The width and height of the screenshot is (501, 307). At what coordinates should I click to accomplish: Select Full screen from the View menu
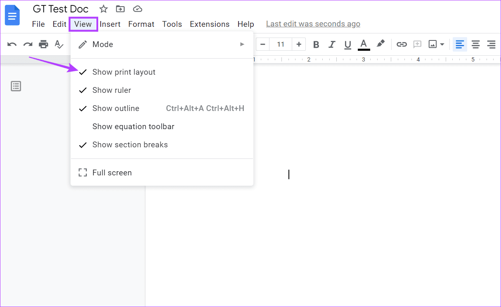[162, 173]
